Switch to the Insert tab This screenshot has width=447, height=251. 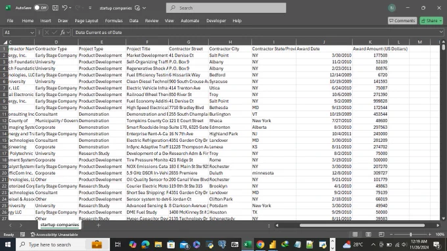pyautogui.click(x=45, y=21)
